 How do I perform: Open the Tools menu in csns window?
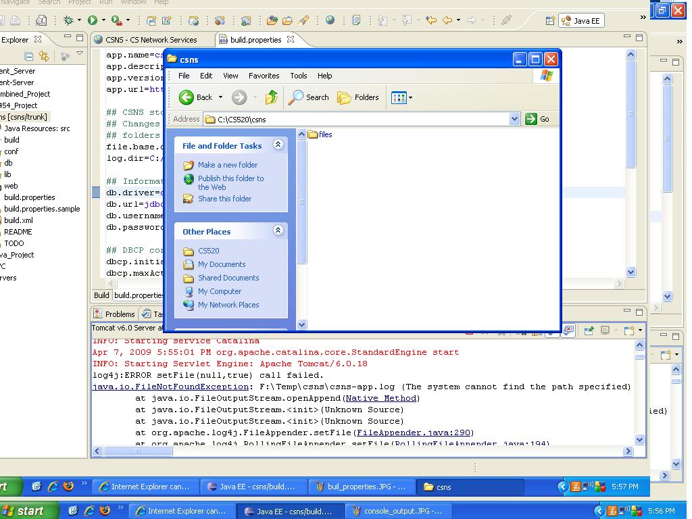tap(298, 76)
